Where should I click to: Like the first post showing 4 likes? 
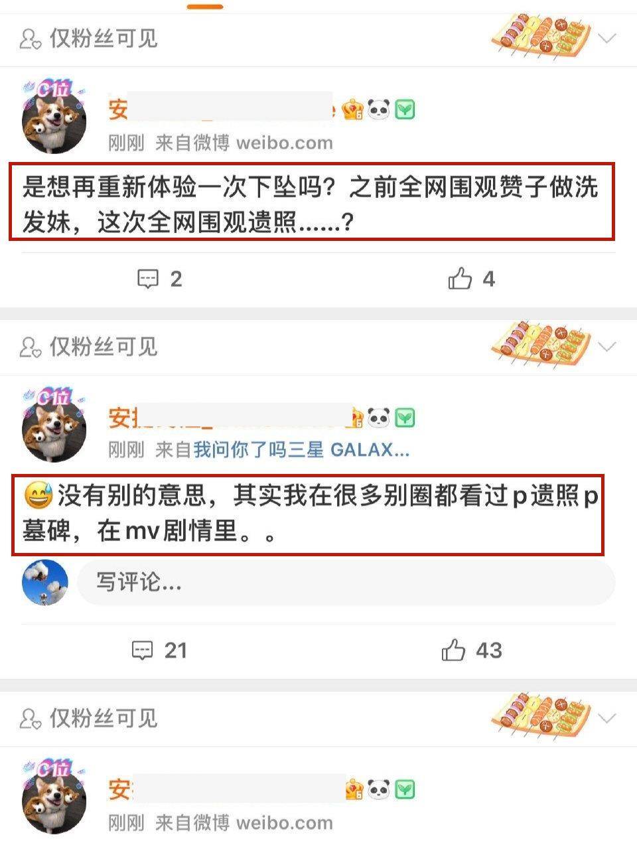tap(472, 279)
